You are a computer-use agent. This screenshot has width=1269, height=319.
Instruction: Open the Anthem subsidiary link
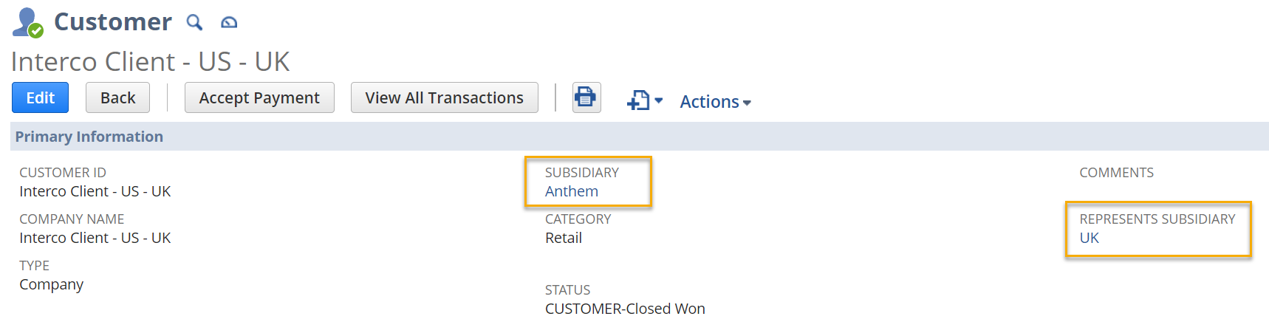[x=571, y=191]
